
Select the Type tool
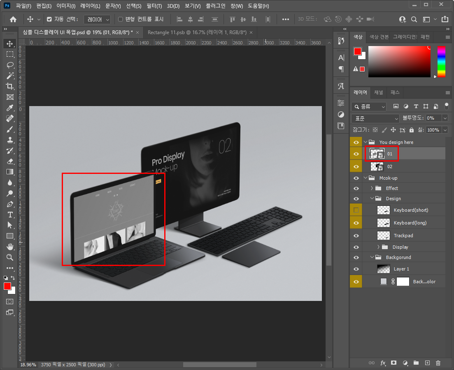(10, 215)
